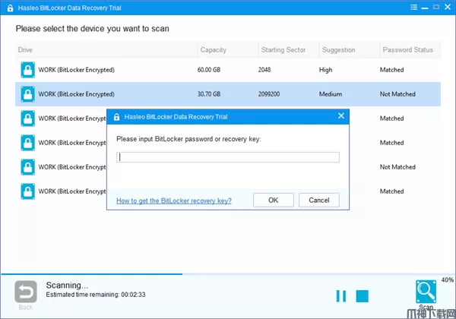Click the Password Status column header

click(407, 50)
